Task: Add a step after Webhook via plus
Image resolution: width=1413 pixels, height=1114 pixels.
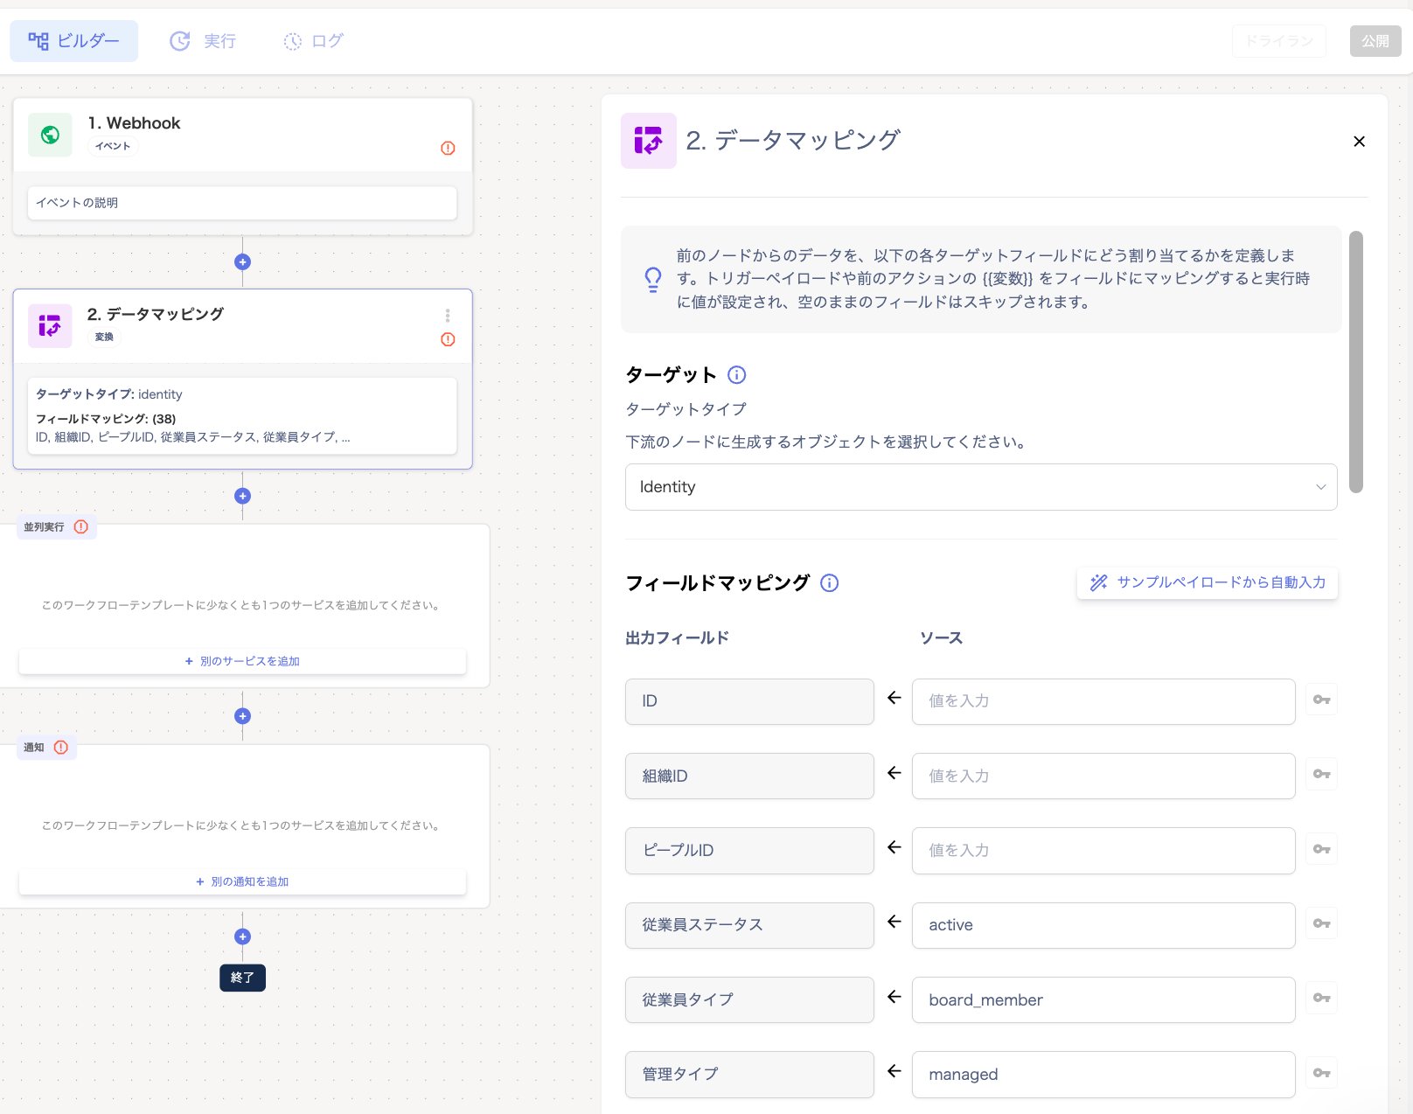Action: pyautogui.click(x=242, y=261)
